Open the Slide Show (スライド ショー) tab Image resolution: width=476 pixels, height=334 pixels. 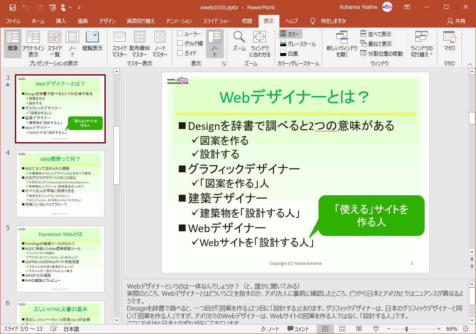point(217,21)
